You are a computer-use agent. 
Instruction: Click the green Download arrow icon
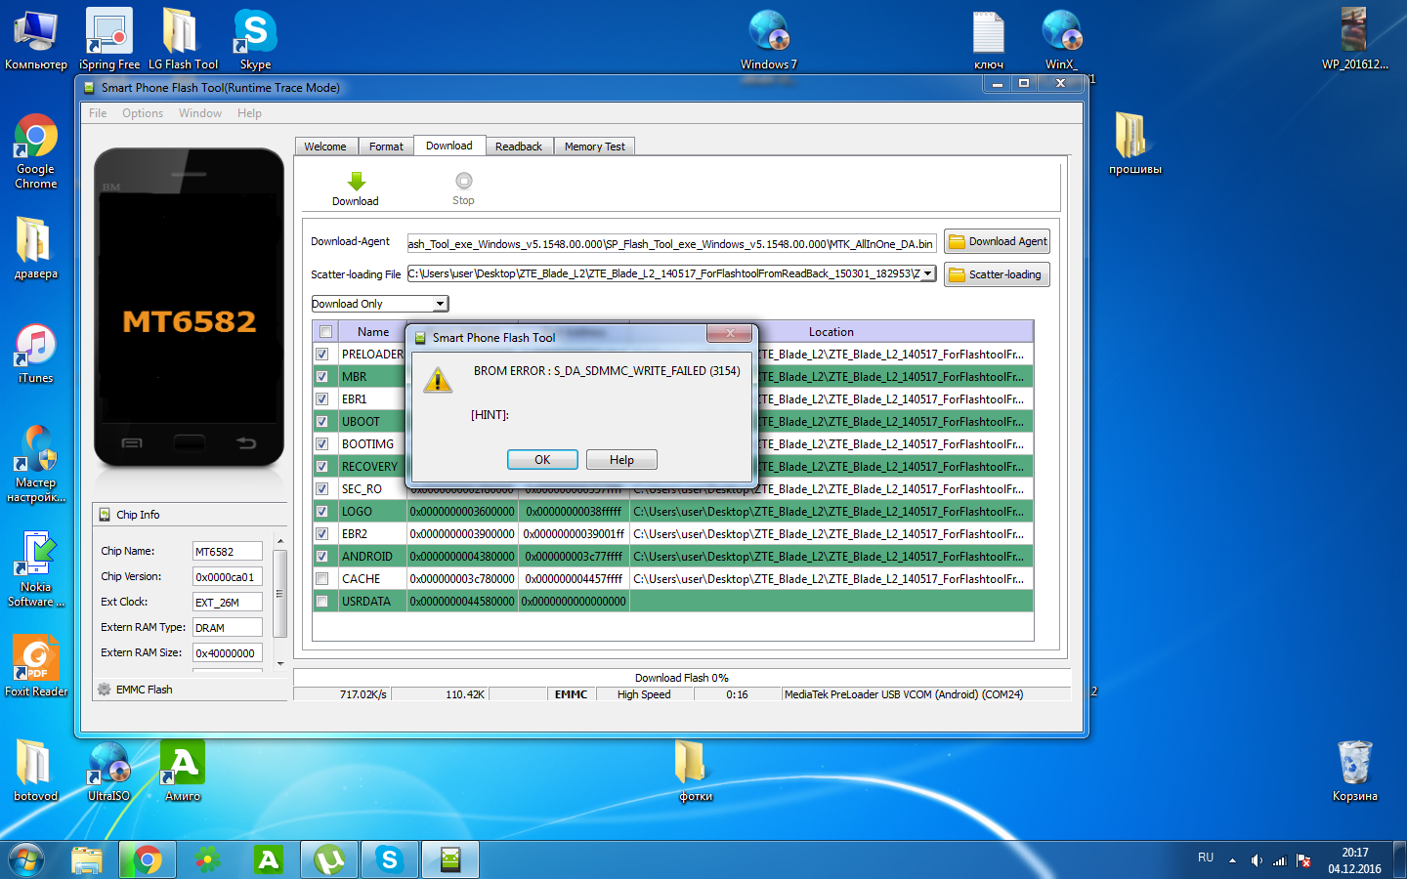(x=356, y=182)
